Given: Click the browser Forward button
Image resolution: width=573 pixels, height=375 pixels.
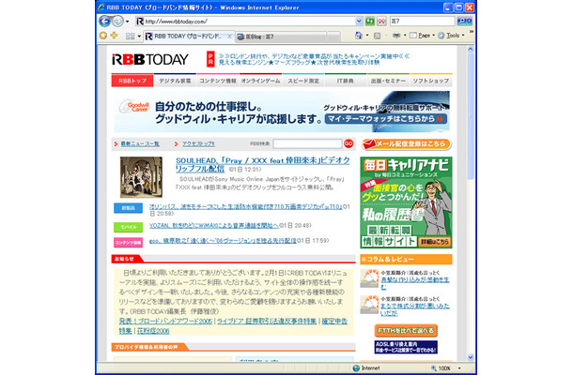Looking at the screenshot, I should pyautogui.click(x=117, y=22).
